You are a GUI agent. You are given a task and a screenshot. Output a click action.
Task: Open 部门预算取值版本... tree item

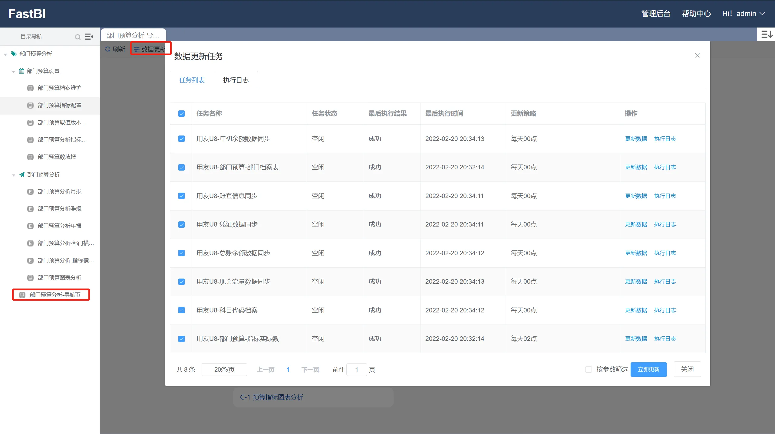pos(62,122)
